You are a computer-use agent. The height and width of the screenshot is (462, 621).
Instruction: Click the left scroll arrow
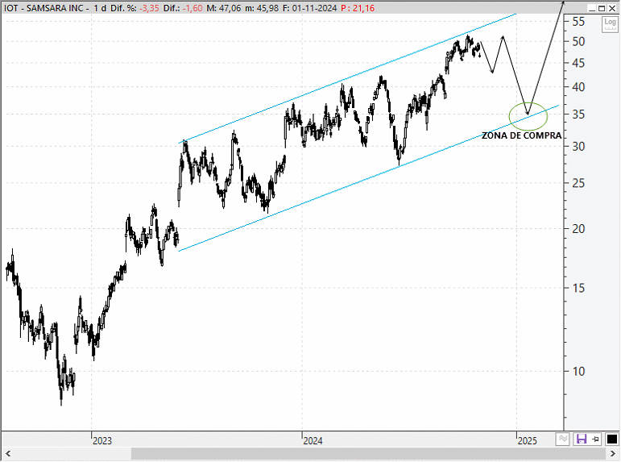tap(7, 453)
